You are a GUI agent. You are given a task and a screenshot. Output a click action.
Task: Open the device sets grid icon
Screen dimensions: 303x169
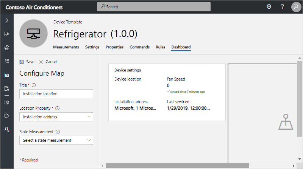(x=7, y=61)
